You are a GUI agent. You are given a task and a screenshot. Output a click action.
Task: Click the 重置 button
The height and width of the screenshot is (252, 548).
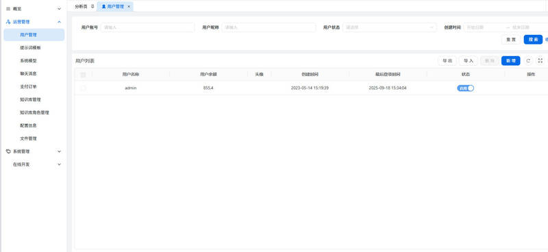(x=511, y=40)
